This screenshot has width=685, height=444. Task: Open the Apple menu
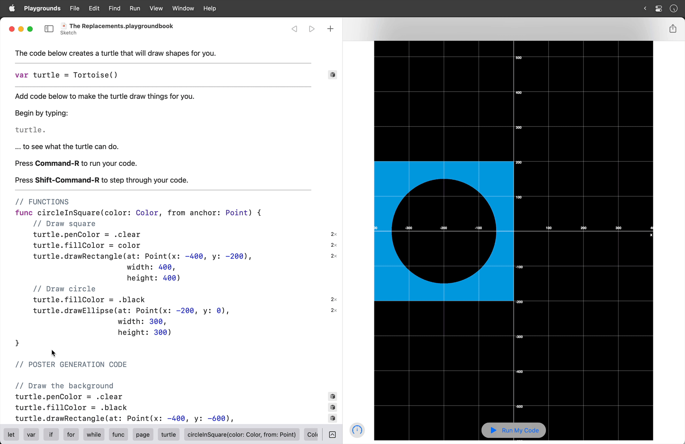12,8
